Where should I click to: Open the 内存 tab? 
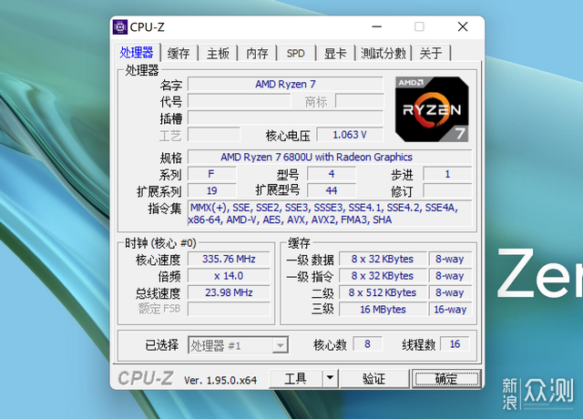click(x=257, y=53)
